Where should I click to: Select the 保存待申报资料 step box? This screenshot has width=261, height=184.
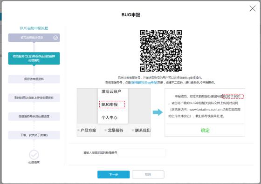(34, 79)
